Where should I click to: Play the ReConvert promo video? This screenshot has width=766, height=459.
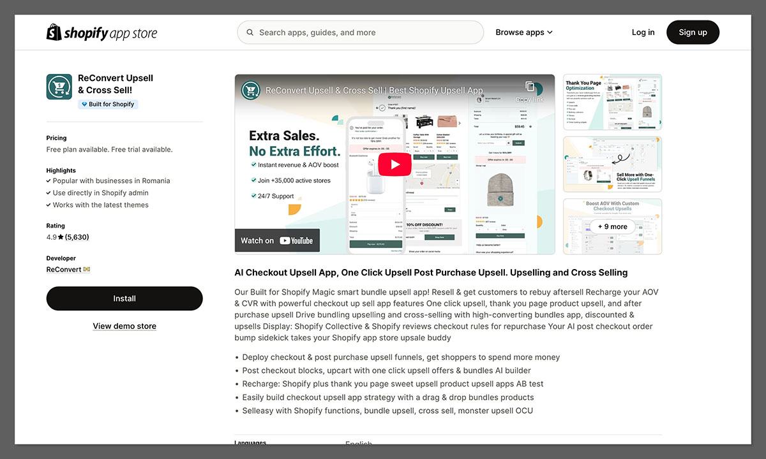coord(394,164)
